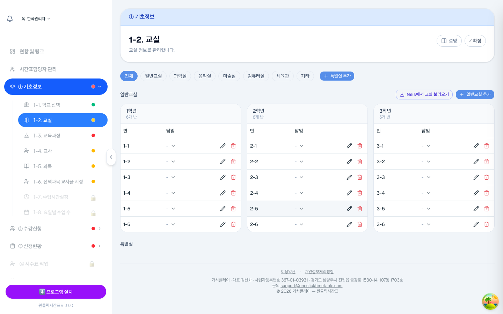The image size is (503, 314).
Task: Open the 이용약관 link
Action: point(288,272)
